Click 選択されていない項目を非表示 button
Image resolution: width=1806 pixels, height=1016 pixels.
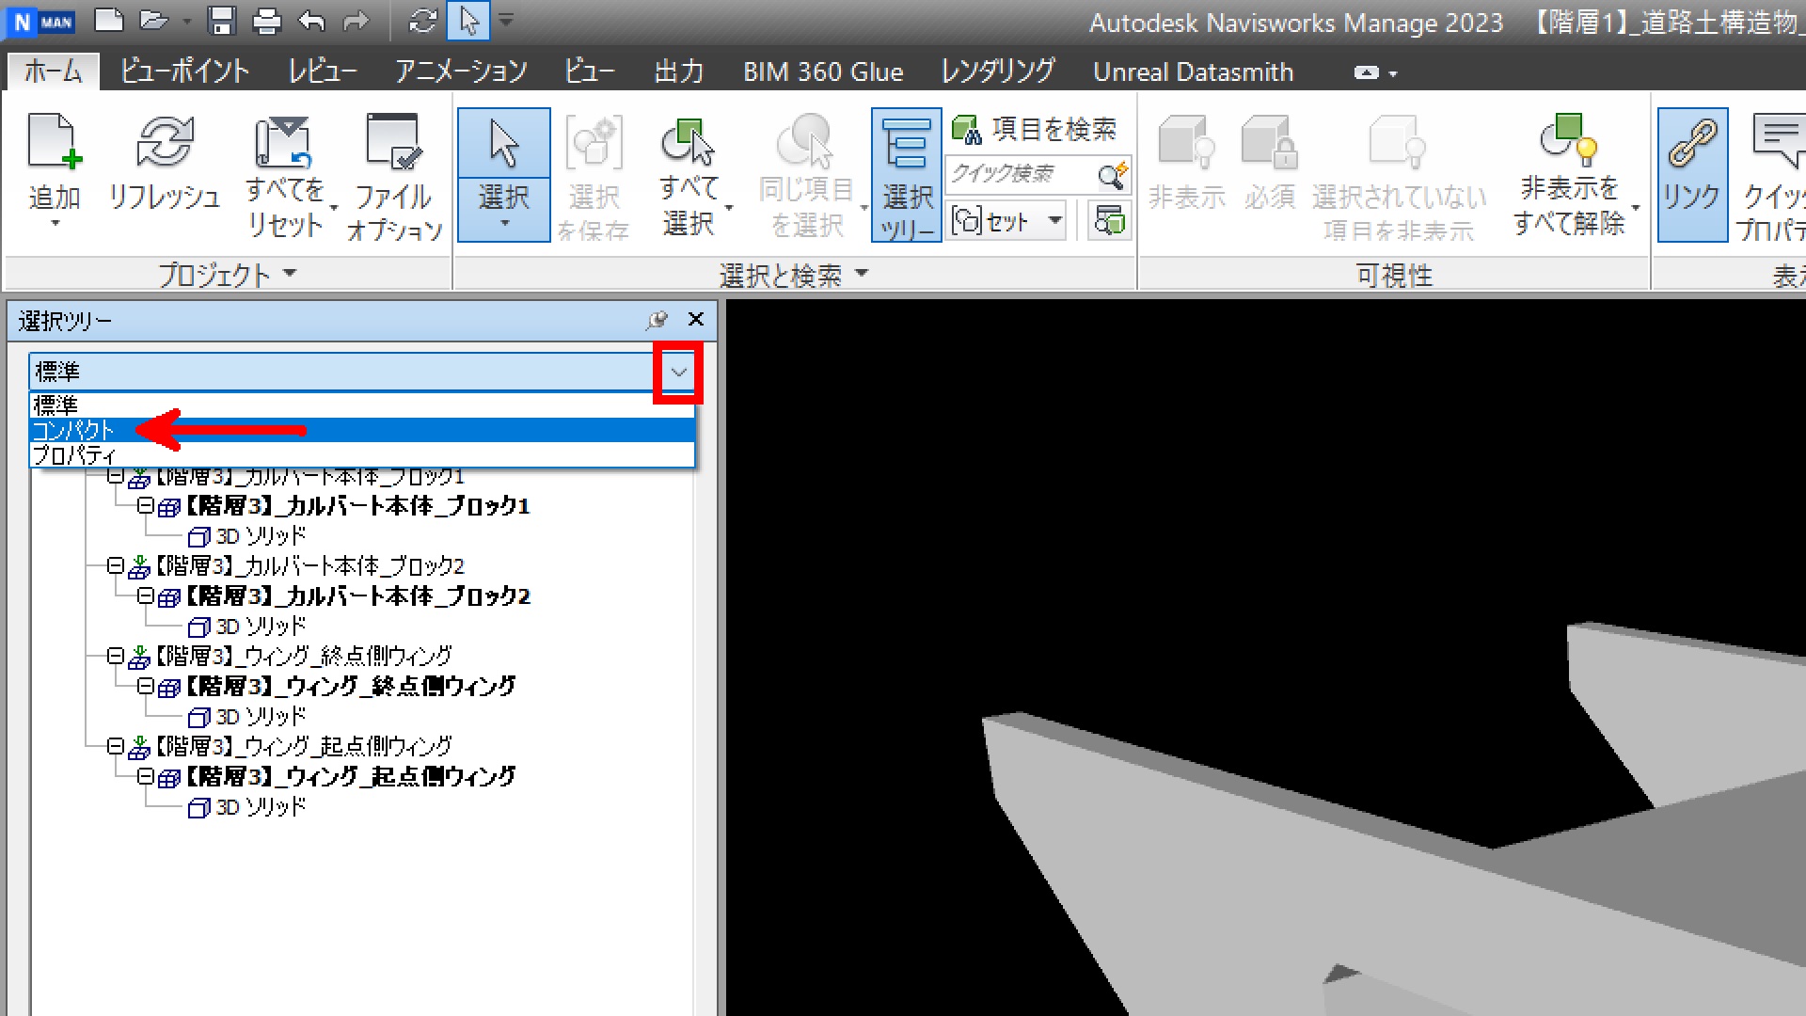1398,176
